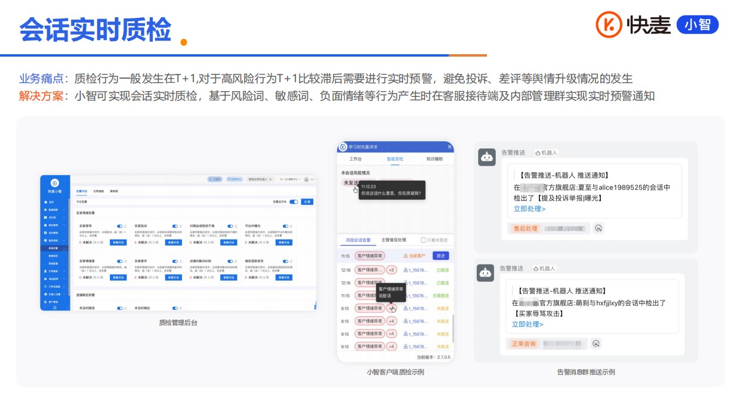Toggle the 买家情绪差 alert switch

pyautogui.click(x=119, y=261)
